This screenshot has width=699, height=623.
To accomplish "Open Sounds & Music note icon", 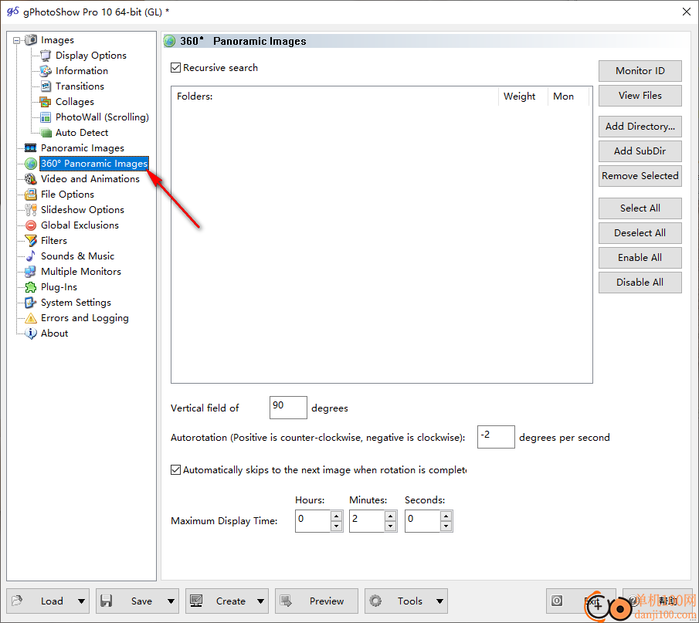I will [31, 256].
